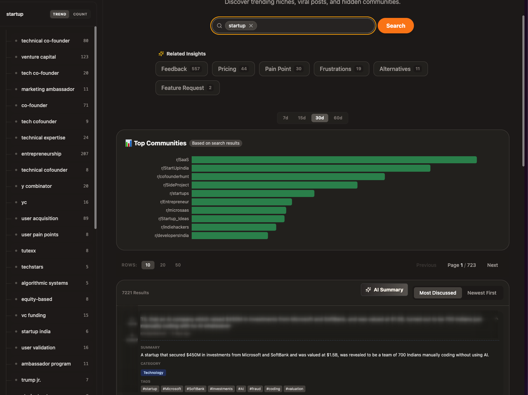Show 20 rows per page

[x=163, y=265]
